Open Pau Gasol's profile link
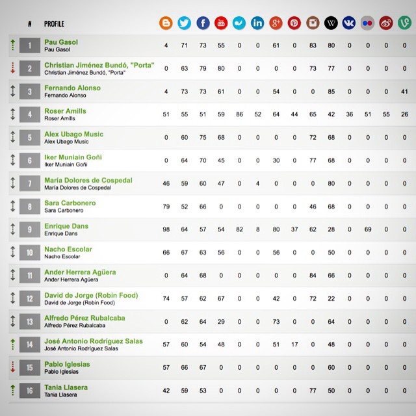This screenshot has height=416, width=416. [x=61, y=42]
